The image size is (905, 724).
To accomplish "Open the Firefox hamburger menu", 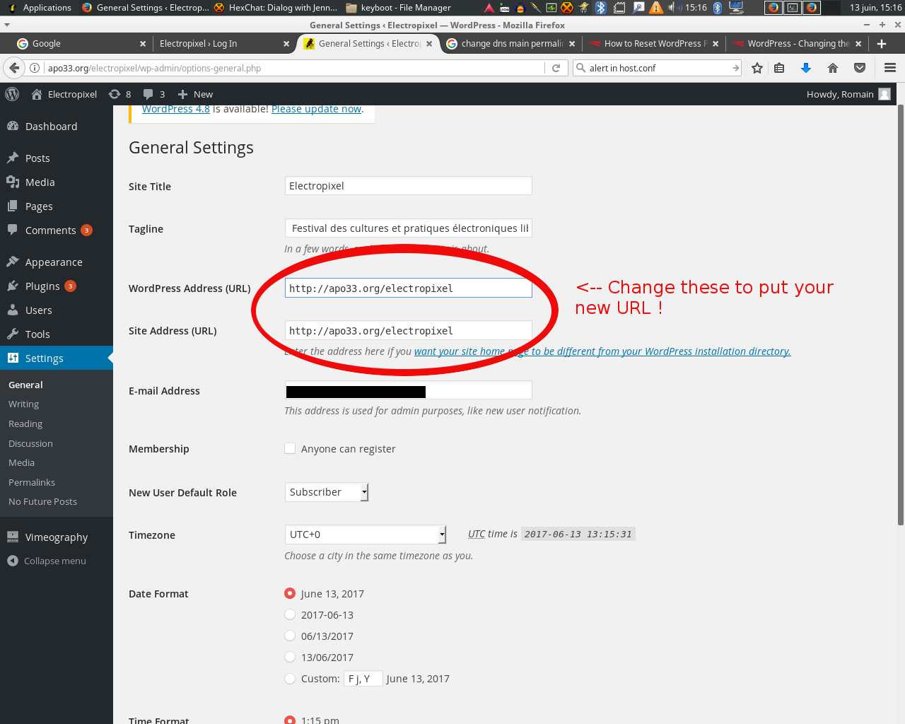I will tap(890, 68).
